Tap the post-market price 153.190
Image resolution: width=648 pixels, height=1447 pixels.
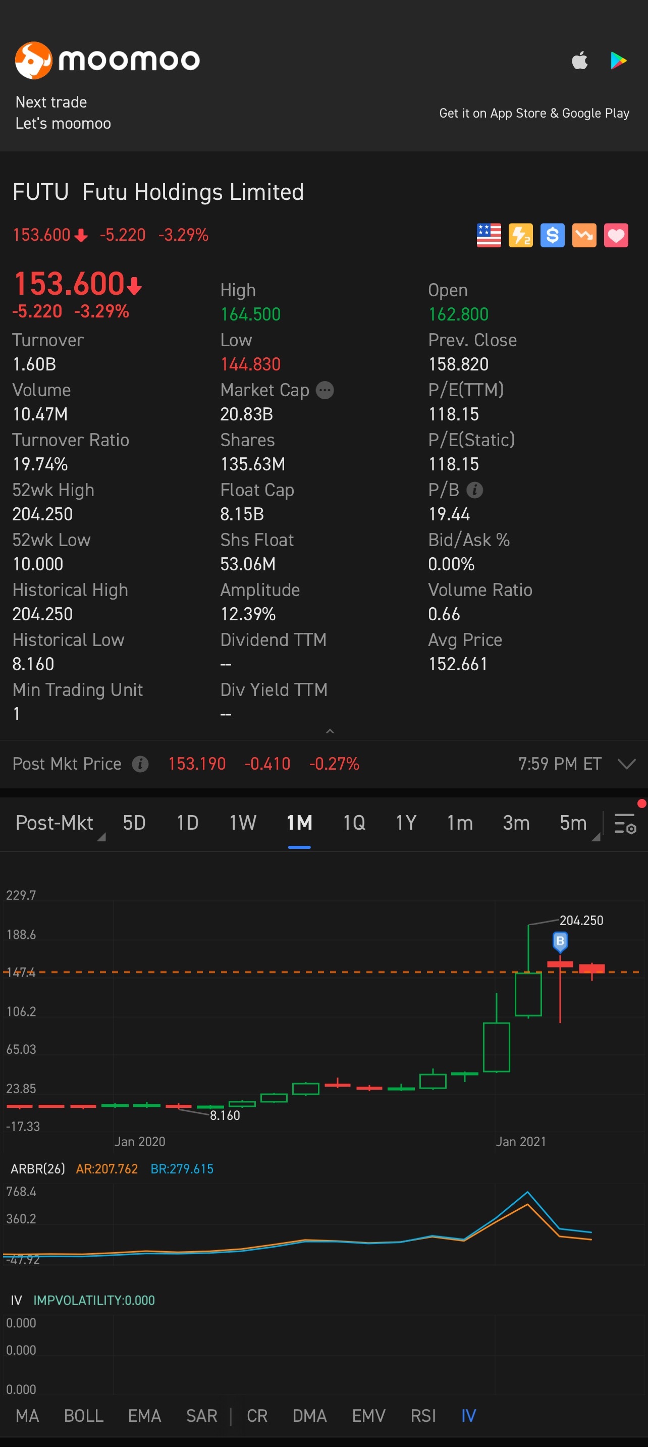click(x=197, y=764)
